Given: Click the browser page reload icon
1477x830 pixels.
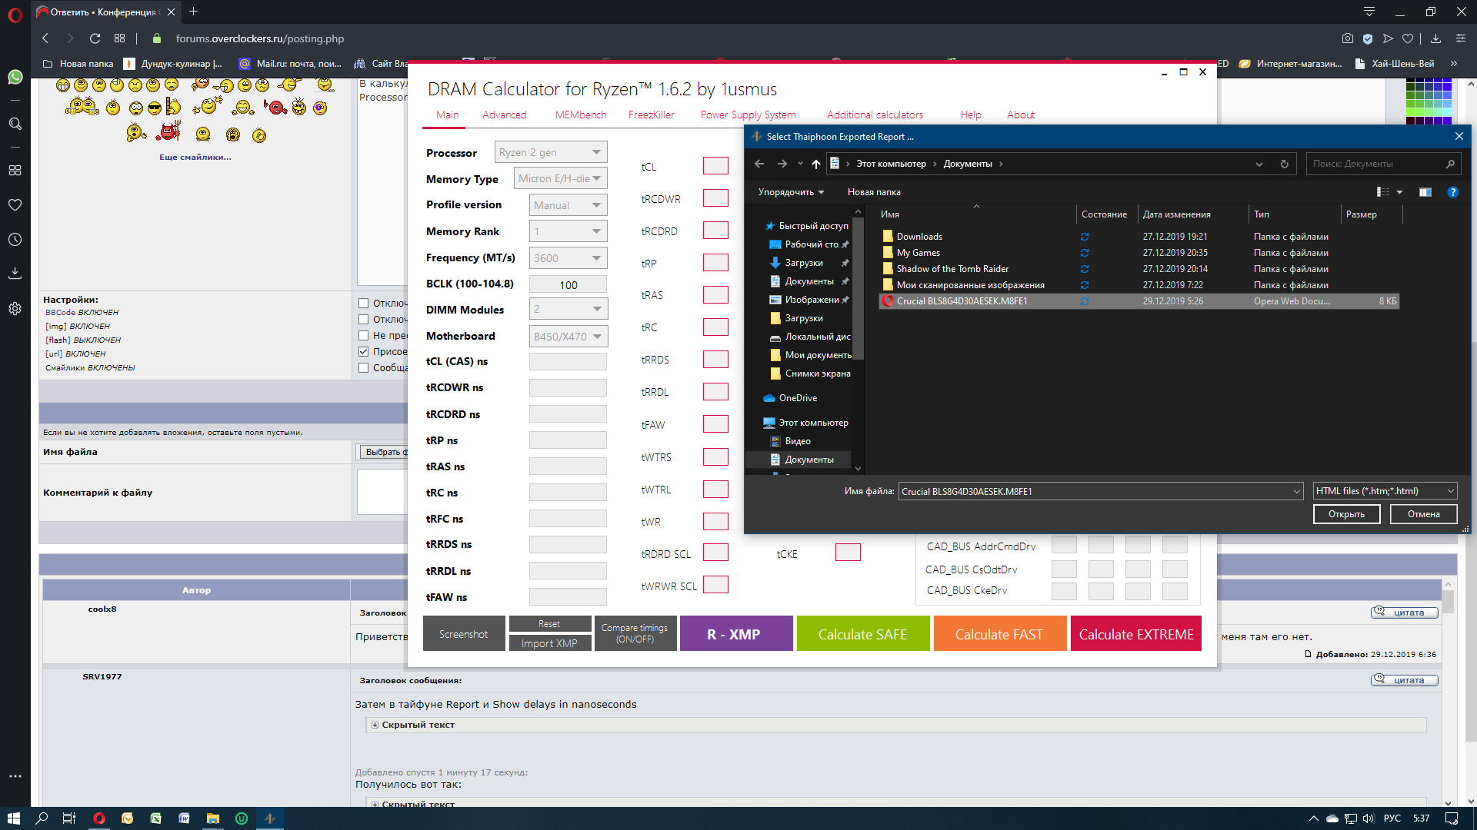Looking at the screenshot, I should coord(95,38).
